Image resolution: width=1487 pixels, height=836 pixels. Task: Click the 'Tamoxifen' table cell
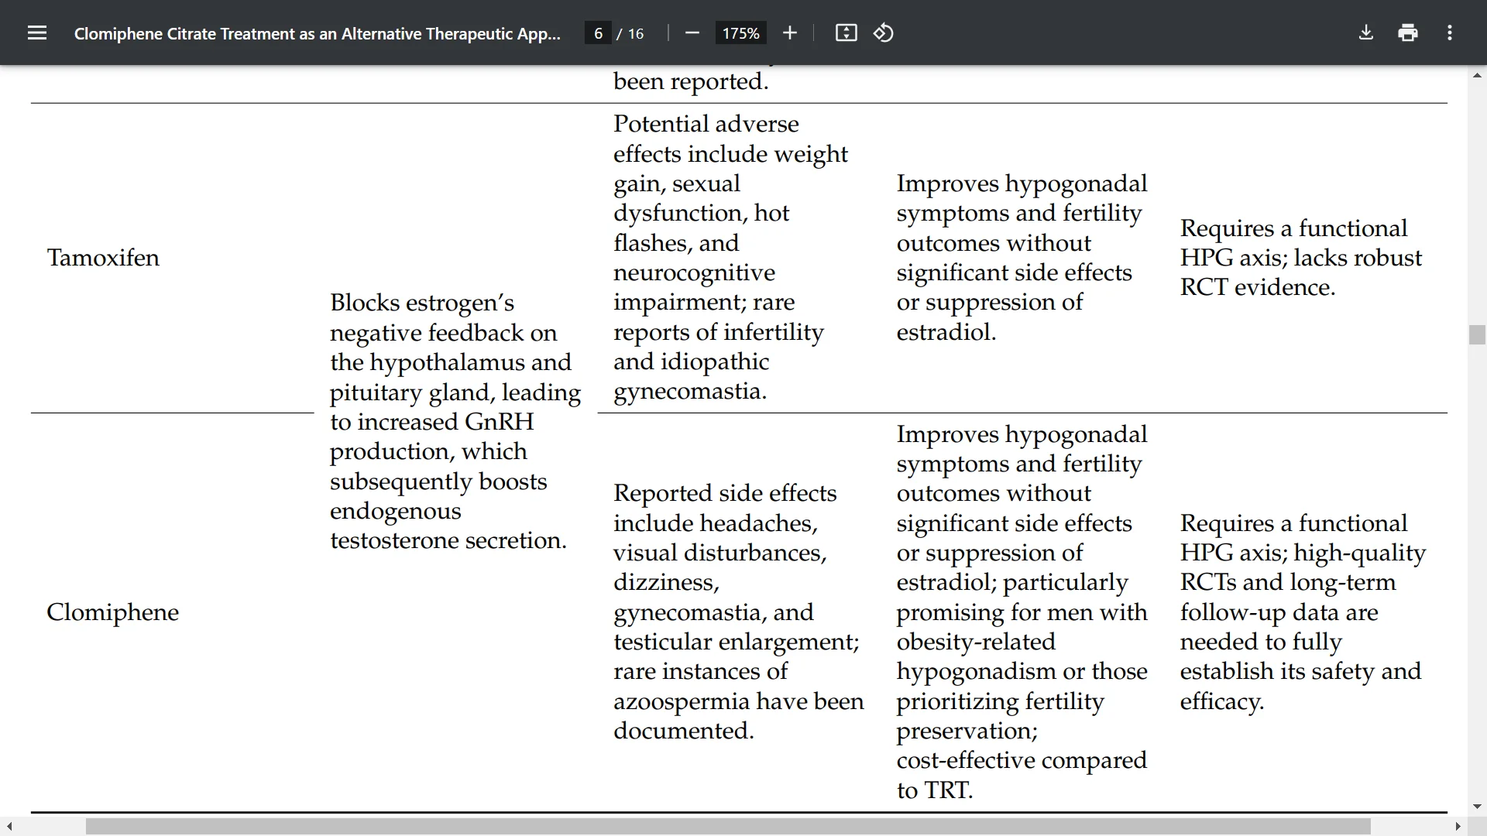pos(103,257)
